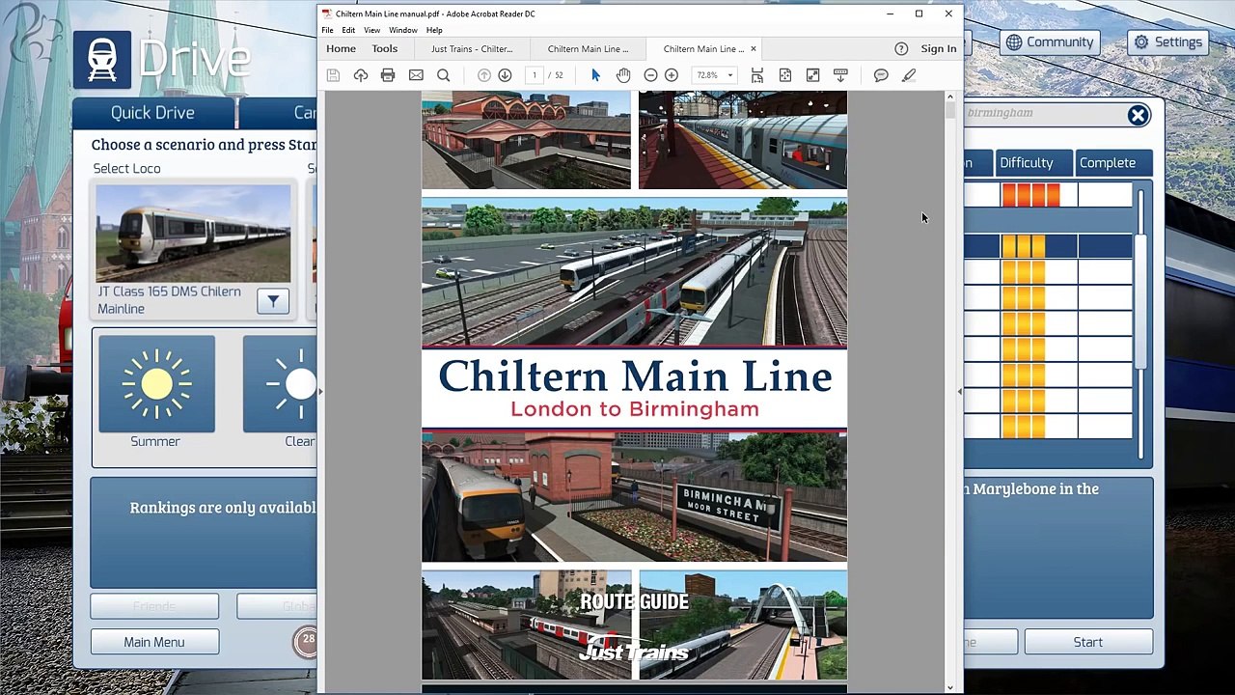Click the fit-width scrolling icon

coord(757,75)
